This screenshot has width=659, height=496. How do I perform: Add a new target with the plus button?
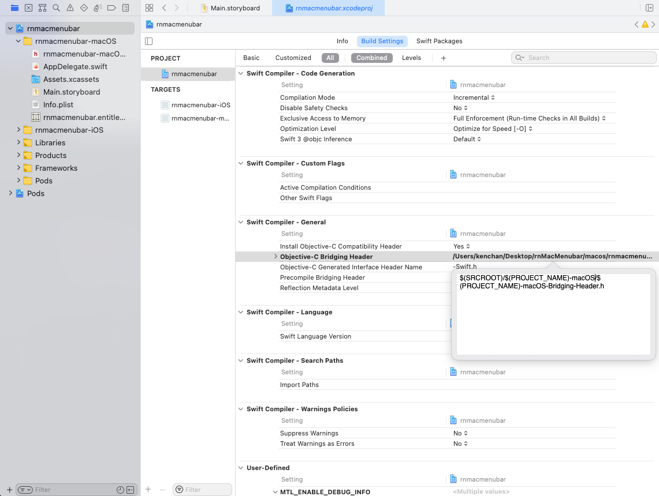(148, 489)
